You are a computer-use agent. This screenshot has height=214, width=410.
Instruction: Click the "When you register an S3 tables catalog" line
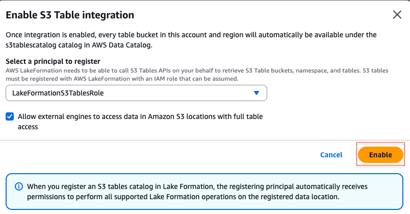tap(197, 186)
